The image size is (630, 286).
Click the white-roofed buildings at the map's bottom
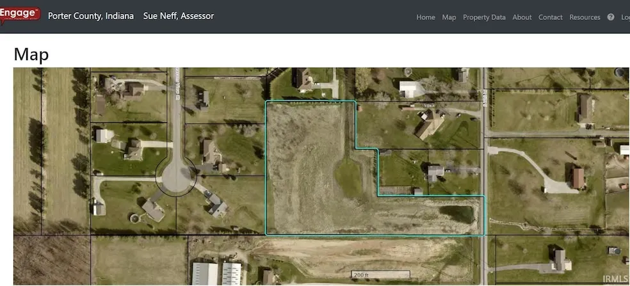216,274
